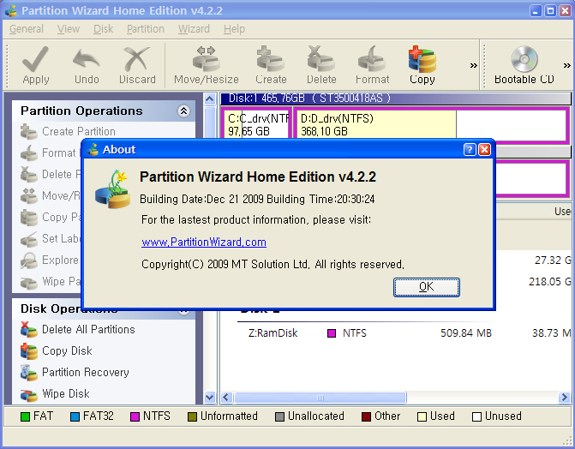The image size is (575, 449).
Task: Open the Partition menu
Action: [146, 28]
